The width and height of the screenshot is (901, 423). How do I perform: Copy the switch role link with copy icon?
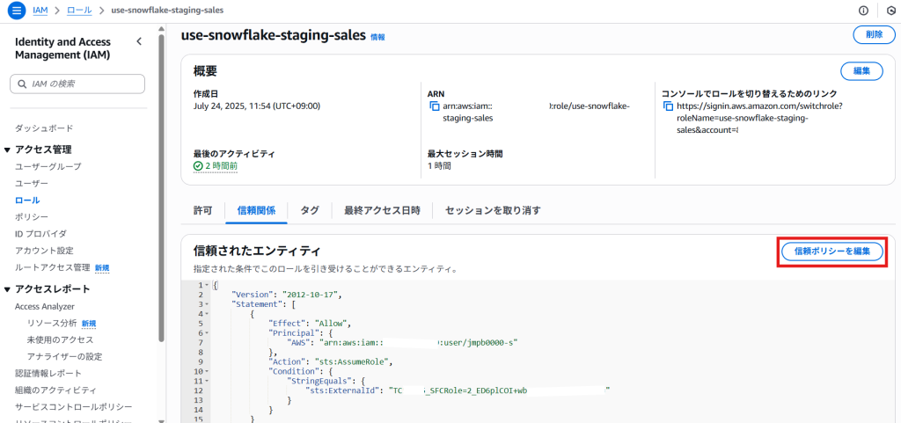(668, 106)
